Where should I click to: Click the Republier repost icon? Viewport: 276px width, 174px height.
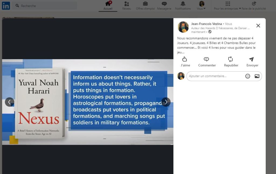[230, 59]
